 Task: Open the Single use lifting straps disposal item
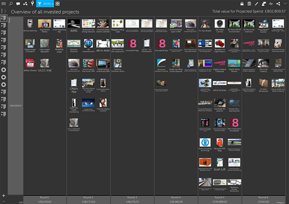[x=176, y=66]
